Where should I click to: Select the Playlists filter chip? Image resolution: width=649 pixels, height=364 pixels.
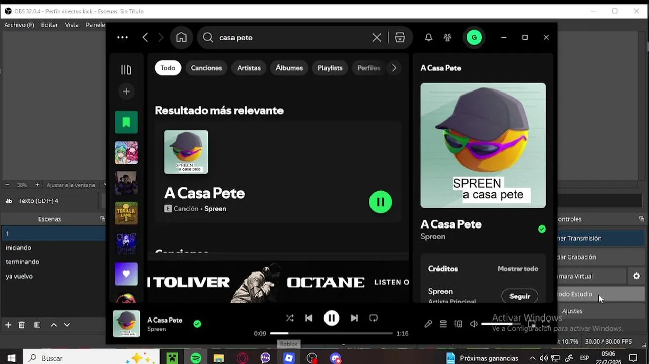pos(330,68)
